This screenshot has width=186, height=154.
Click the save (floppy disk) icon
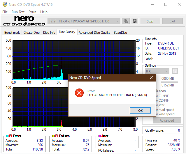point(134,21)
